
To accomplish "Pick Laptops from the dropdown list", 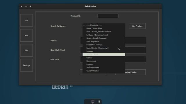I will [x=104, y=64].
